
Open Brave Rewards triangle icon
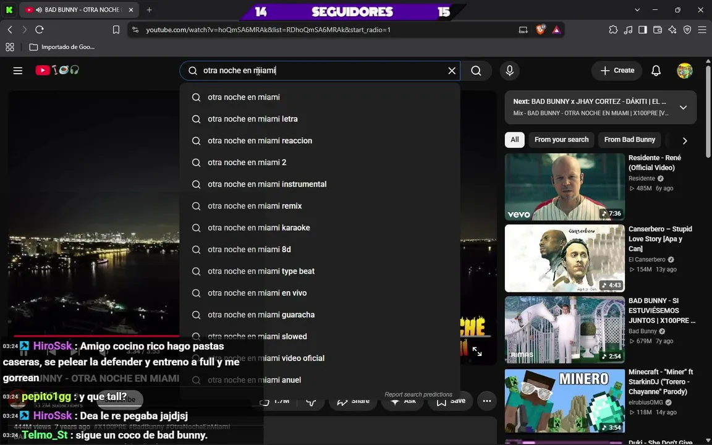[556, 30]
